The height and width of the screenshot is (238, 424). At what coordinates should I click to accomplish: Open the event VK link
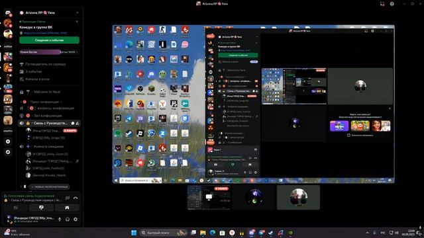tap(45, 33)
